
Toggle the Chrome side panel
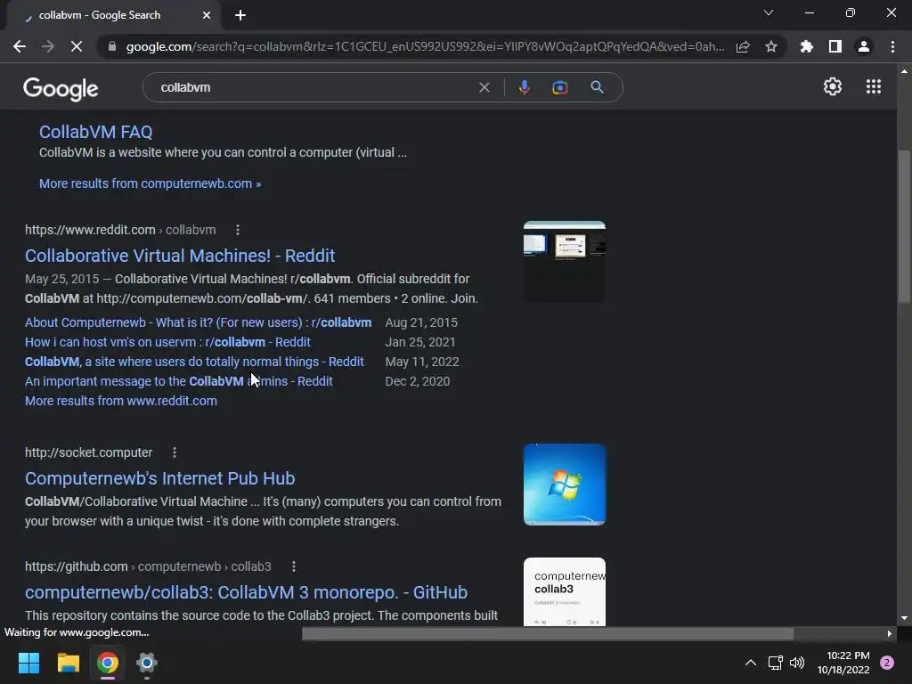(x=835, y=46)
